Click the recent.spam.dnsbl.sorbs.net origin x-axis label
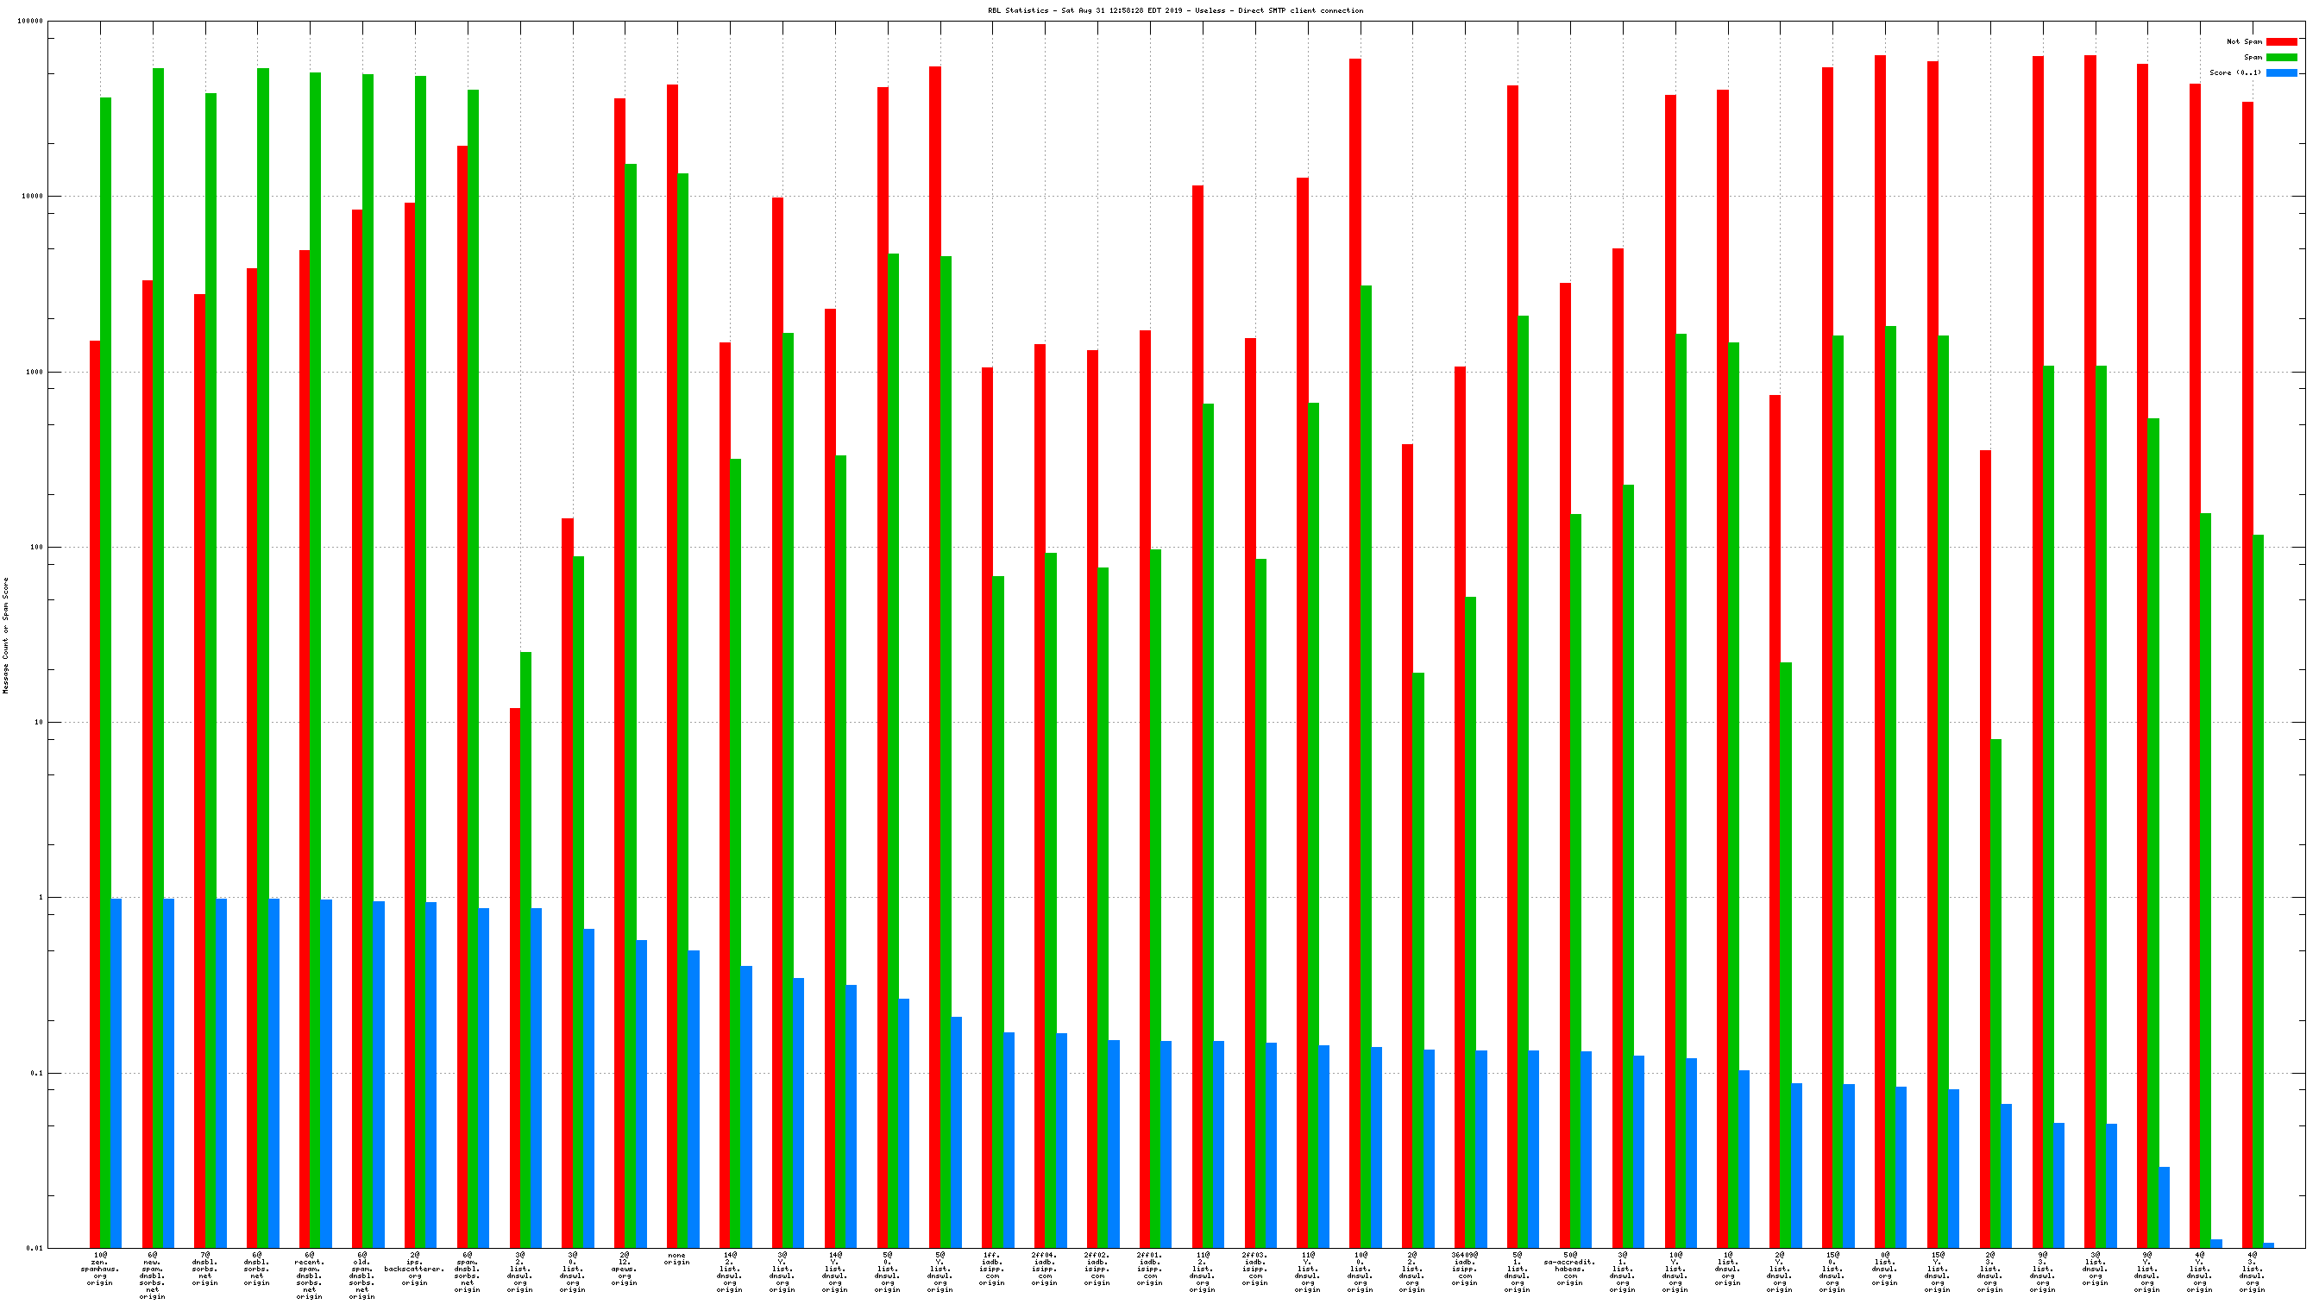2319x1304 pixels. tap(310, 1276)
